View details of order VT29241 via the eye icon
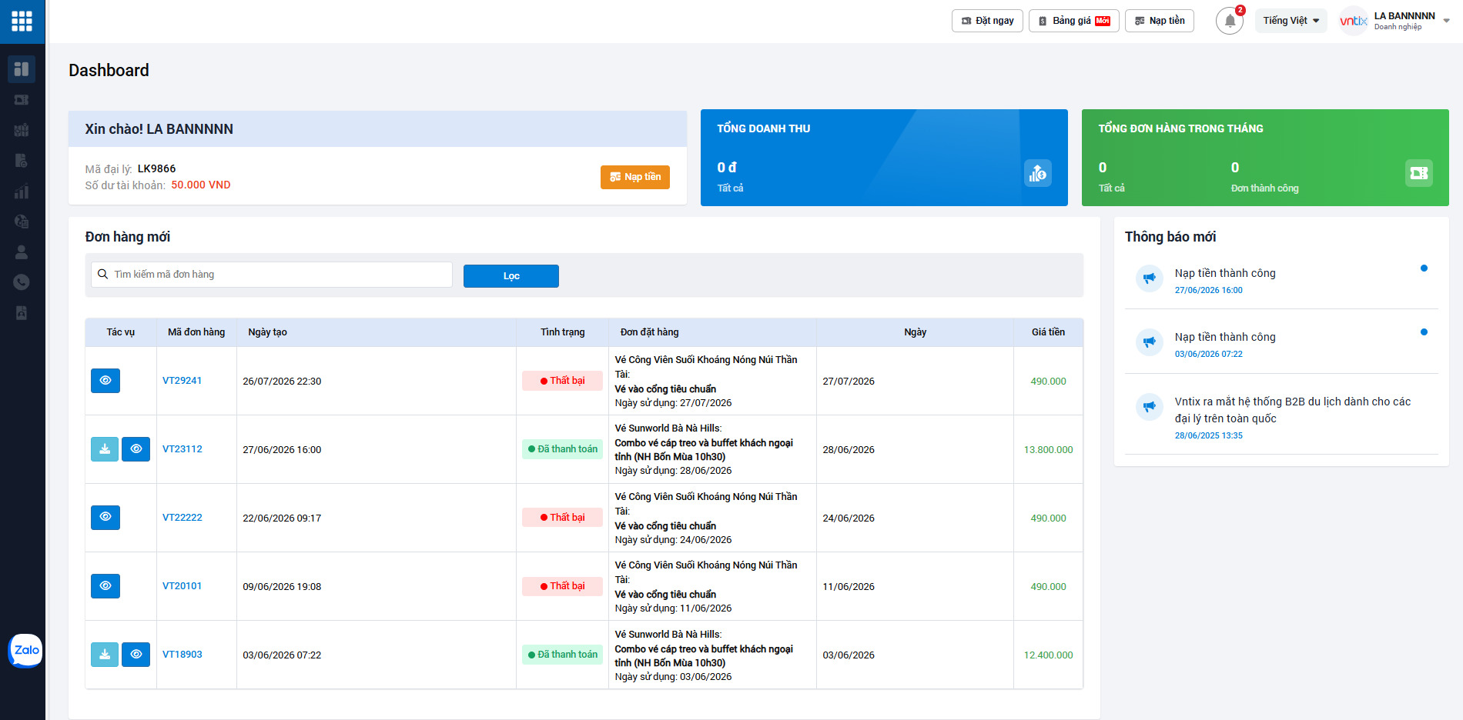 (x=105, y=381)
